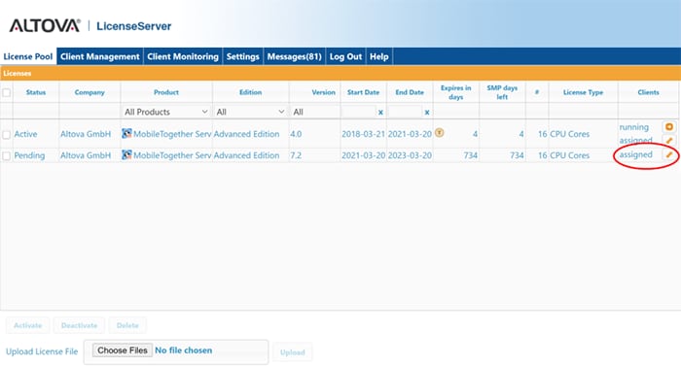Viewport: 681px width, 366px height.
Task: Clear the End Date filter with its x
Action: pos(427,113)
